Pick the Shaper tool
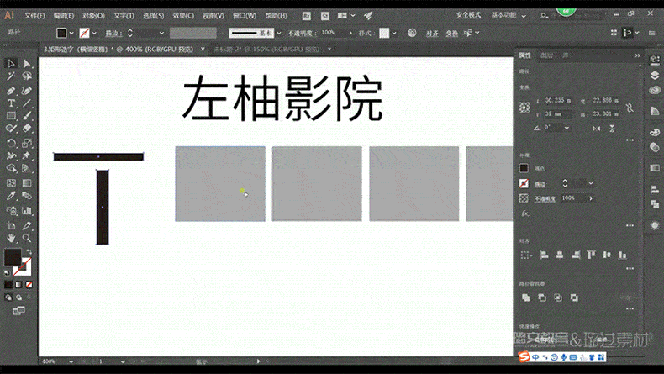The width and height of the screenshot is (664, 374). click(x=11, y=129)
